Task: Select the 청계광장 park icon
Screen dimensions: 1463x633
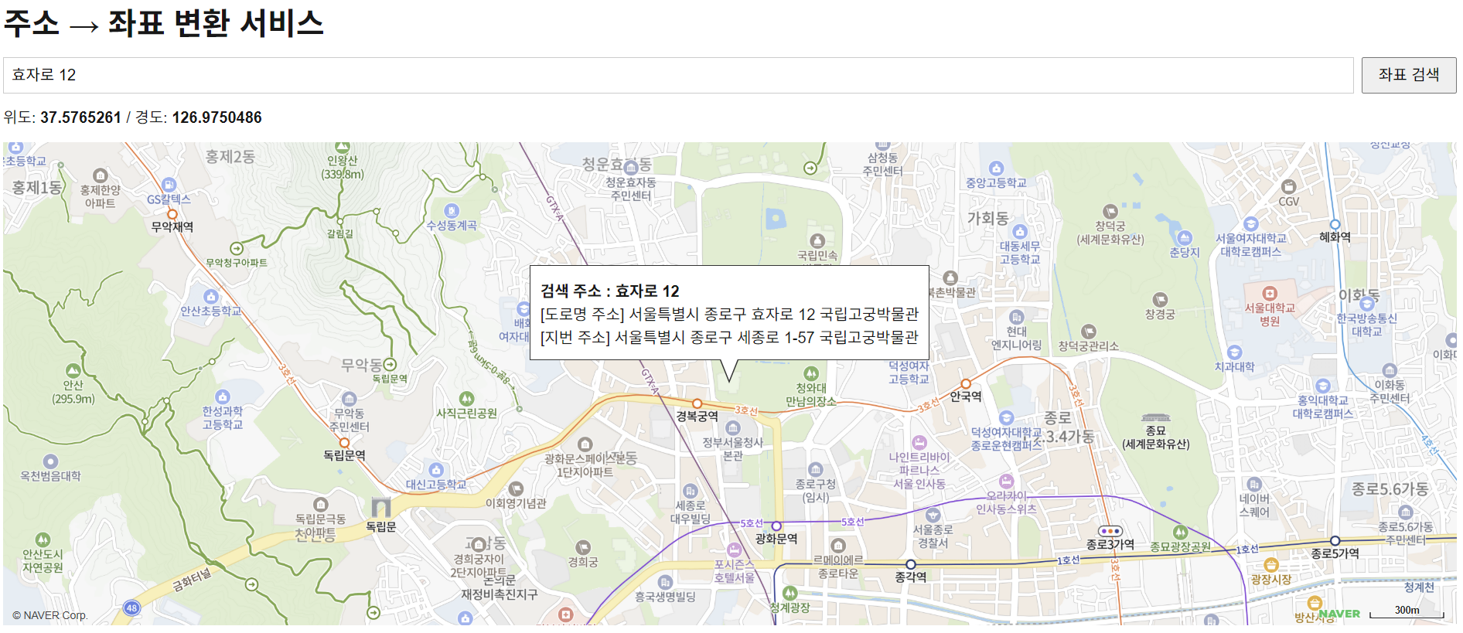Action: (x=789, y=593)
